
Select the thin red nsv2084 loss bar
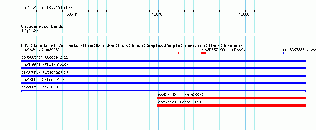pyautogui.click(x=100, y=53)
